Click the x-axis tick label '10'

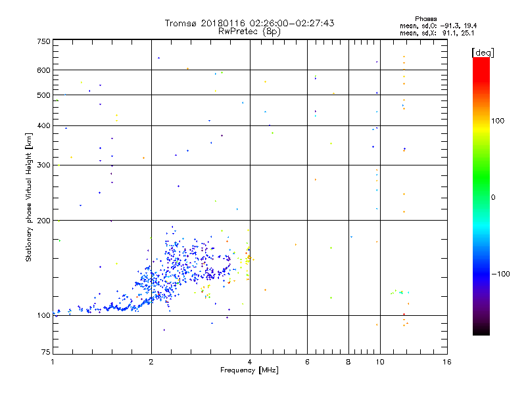tap(380, 362)
